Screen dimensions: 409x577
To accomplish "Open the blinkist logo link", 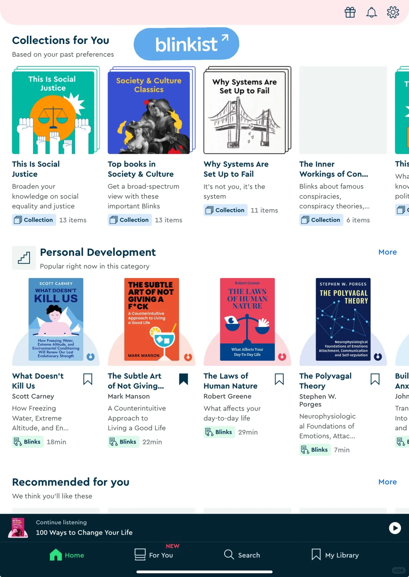I will (186, 44).
